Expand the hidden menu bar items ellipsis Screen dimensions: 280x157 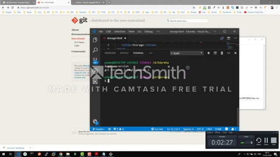click(x=158, y=31)
